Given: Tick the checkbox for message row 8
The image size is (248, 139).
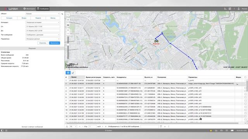Looking at the screenshot, I should [245, 104].
